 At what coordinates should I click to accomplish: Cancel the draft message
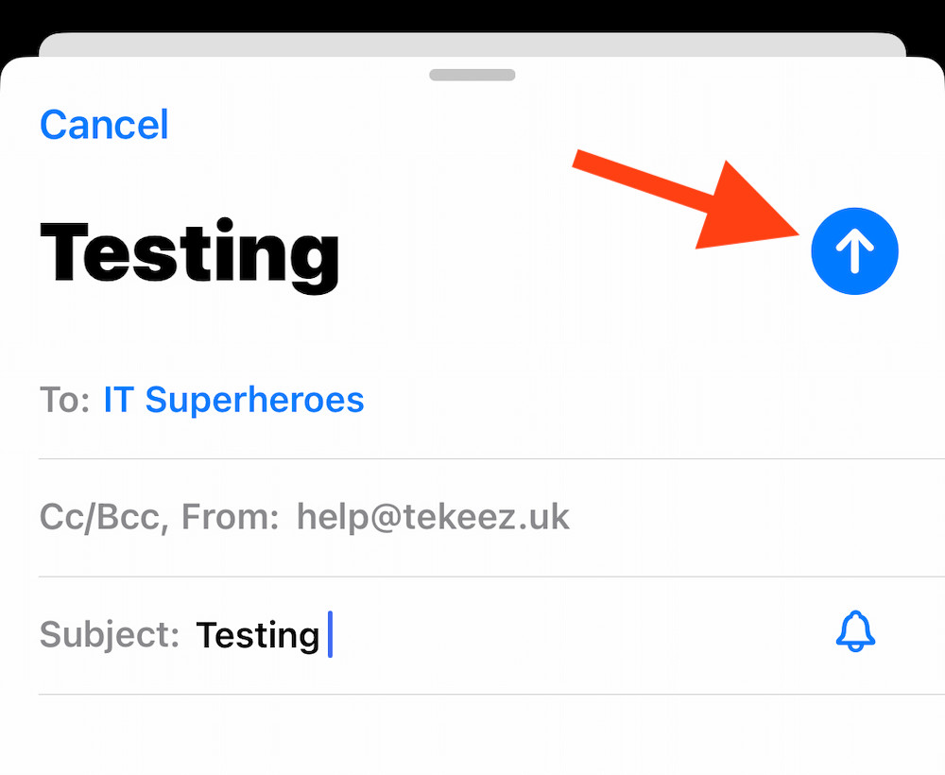(104, 125)
